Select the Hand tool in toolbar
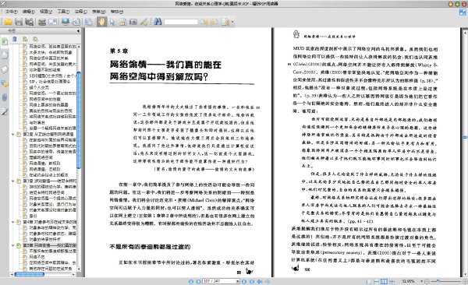 pyautogui.click(x=101, y=22)
